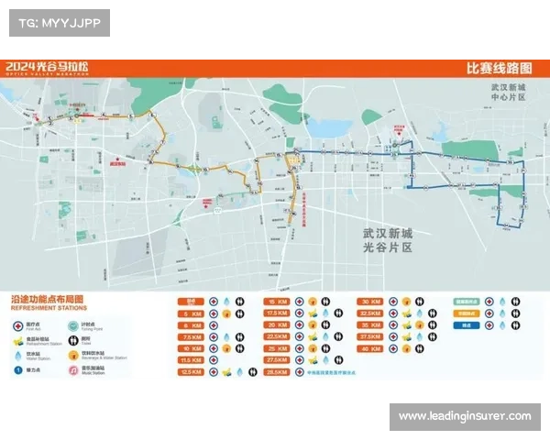Image resolution: width=550 pixels, height=440 pixels.
Task: Click the water drop icon in the 32.5 KM row
Action: [x=420, y=313]
